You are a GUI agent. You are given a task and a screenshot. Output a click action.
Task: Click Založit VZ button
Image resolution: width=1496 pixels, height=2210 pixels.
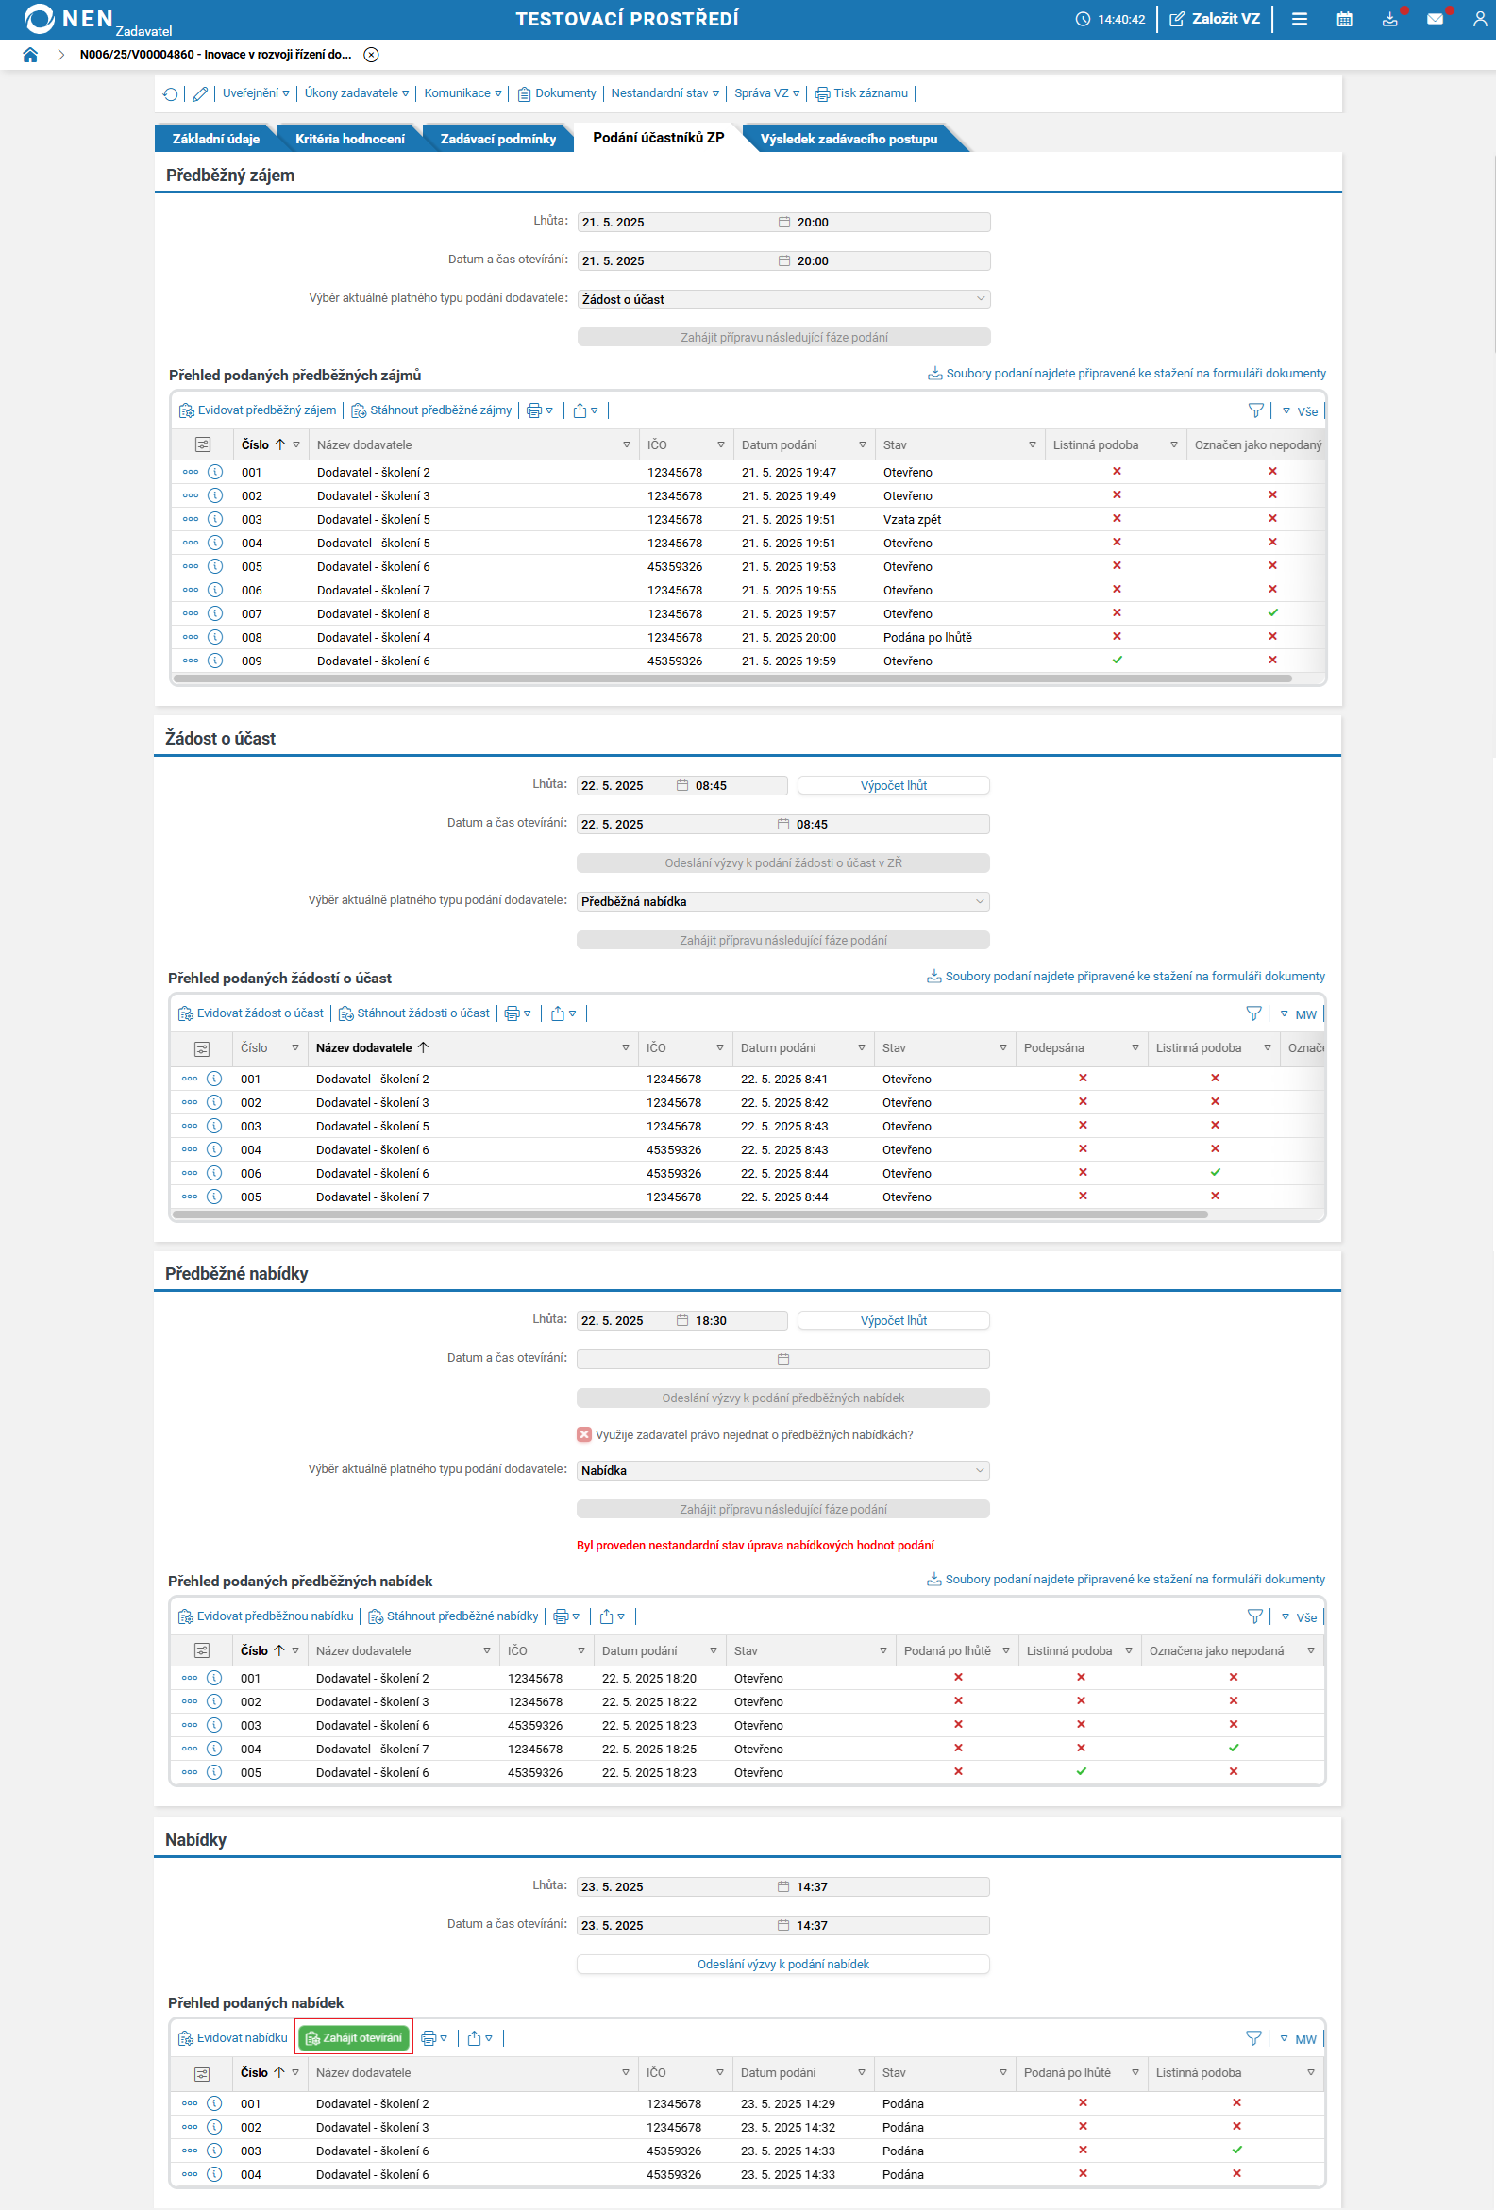tap(1215, 19)
